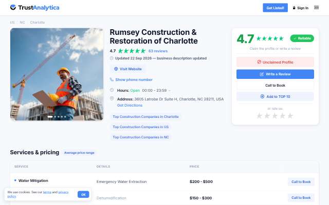Click the Address location icon
This screenshot has height=205, width=329.
[x=112, y=98]
